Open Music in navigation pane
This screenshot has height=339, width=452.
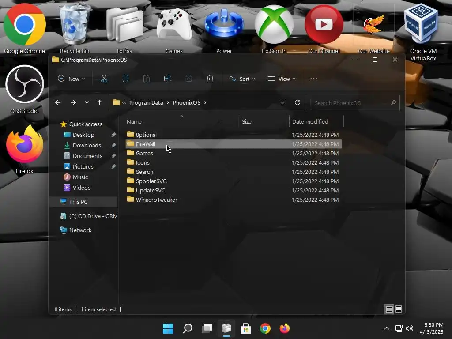click(80, 177)
